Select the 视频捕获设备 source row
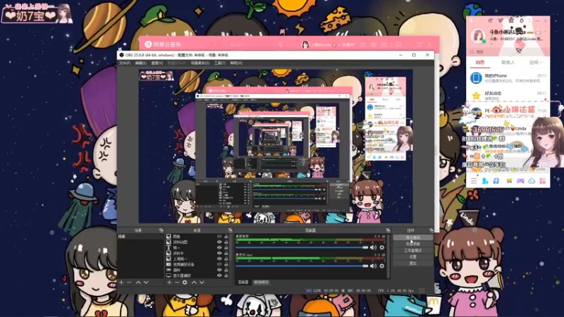 [x=197, y=265]
